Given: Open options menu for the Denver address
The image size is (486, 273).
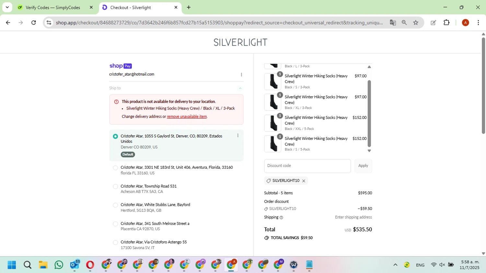Looking at the screenshot, I should tap(238, 136).
